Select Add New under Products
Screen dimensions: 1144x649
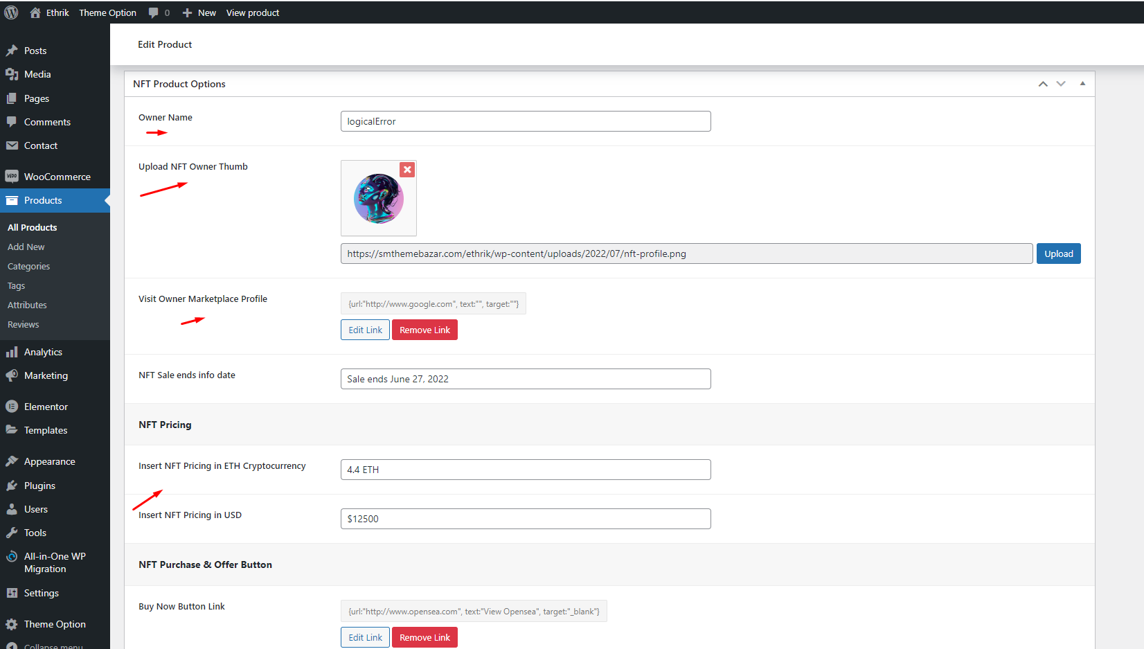(26, 247)
